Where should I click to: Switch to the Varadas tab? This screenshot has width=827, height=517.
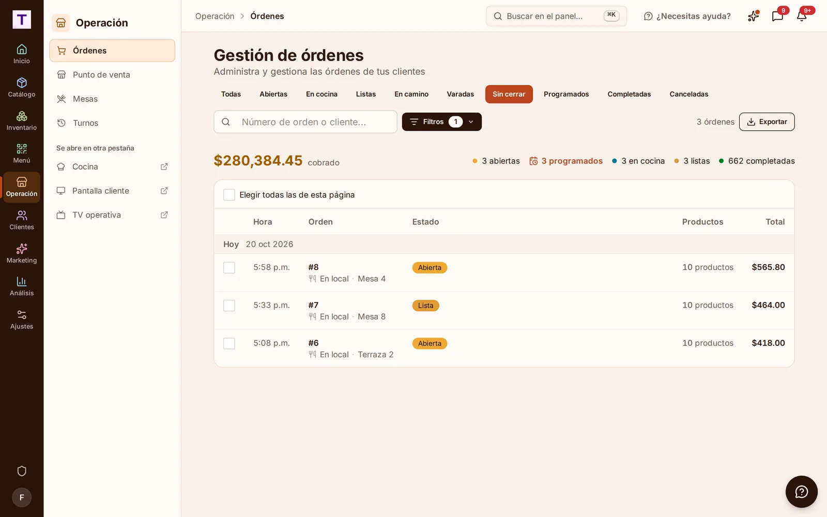460,94
